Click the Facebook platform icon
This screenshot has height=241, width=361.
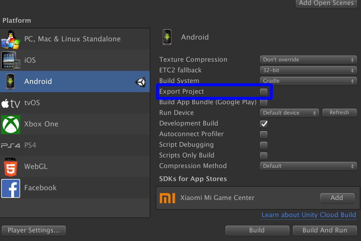click(x=11, y=188)
